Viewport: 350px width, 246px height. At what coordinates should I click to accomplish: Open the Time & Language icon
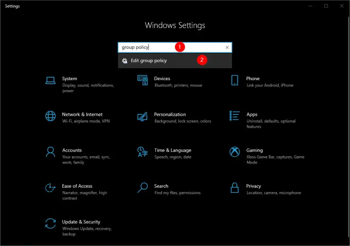pos(143,152)
